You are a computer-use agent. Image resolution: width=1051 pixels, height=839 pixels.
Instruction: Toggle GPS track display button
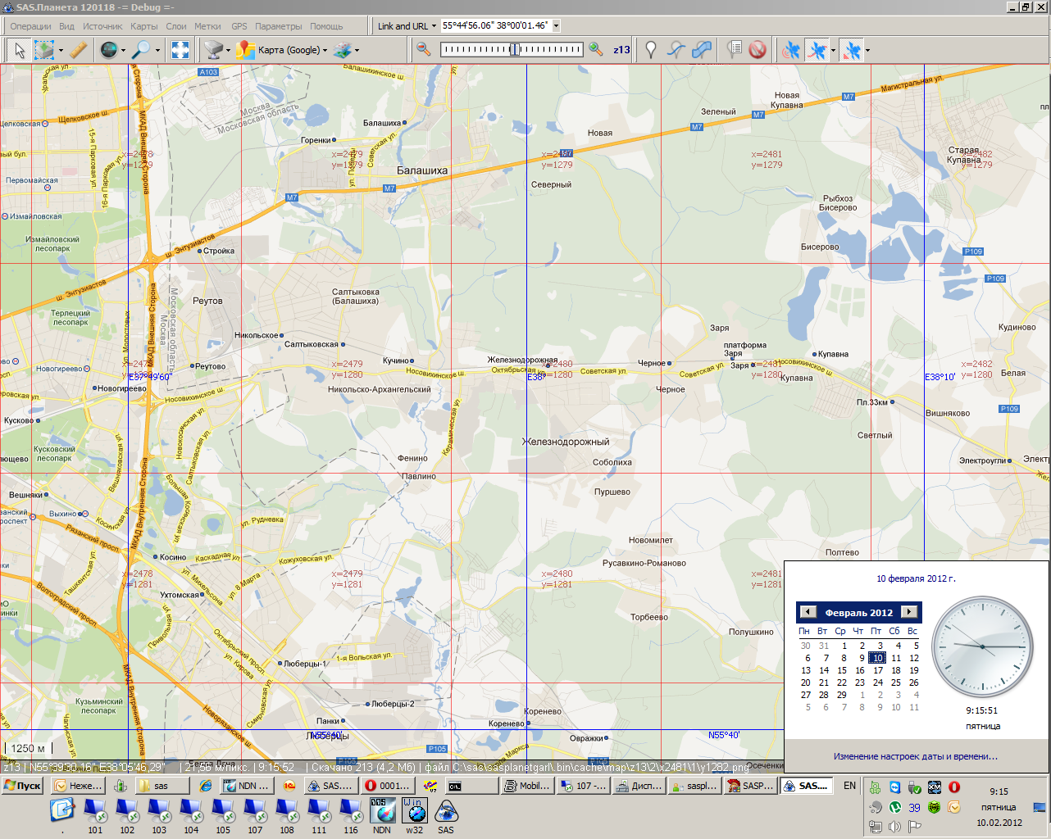pyautogui.click(x=817, y=50)
